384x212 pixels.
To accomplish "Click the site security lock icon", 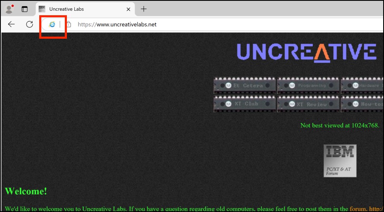I will pyautogui.click(x=69, y=24).
